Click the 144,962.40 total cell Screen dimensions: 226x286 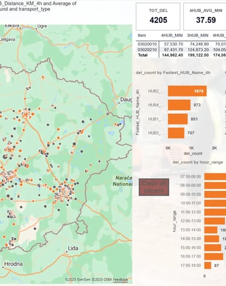[172, 55]
